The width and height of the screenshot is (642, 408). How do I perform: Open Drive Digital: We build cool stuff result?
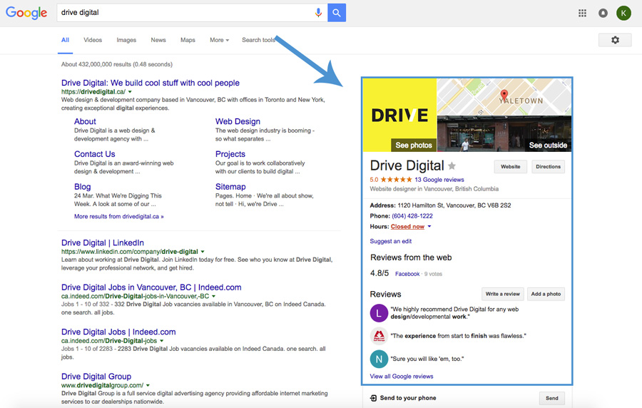[x=151, y=83]
